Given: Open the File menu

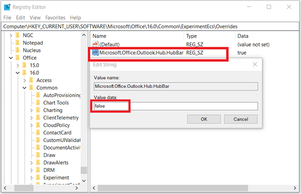Looking at the screenshot, I should [7, 18].
